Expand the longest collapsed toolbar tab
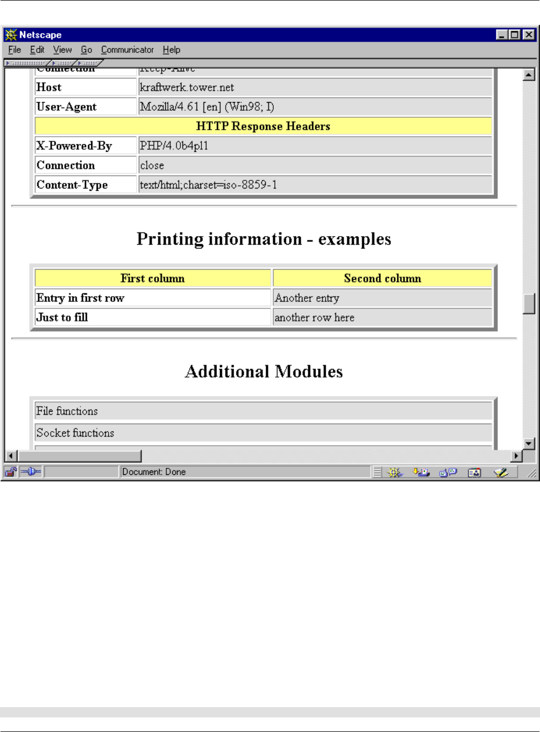 coord(28,63)
